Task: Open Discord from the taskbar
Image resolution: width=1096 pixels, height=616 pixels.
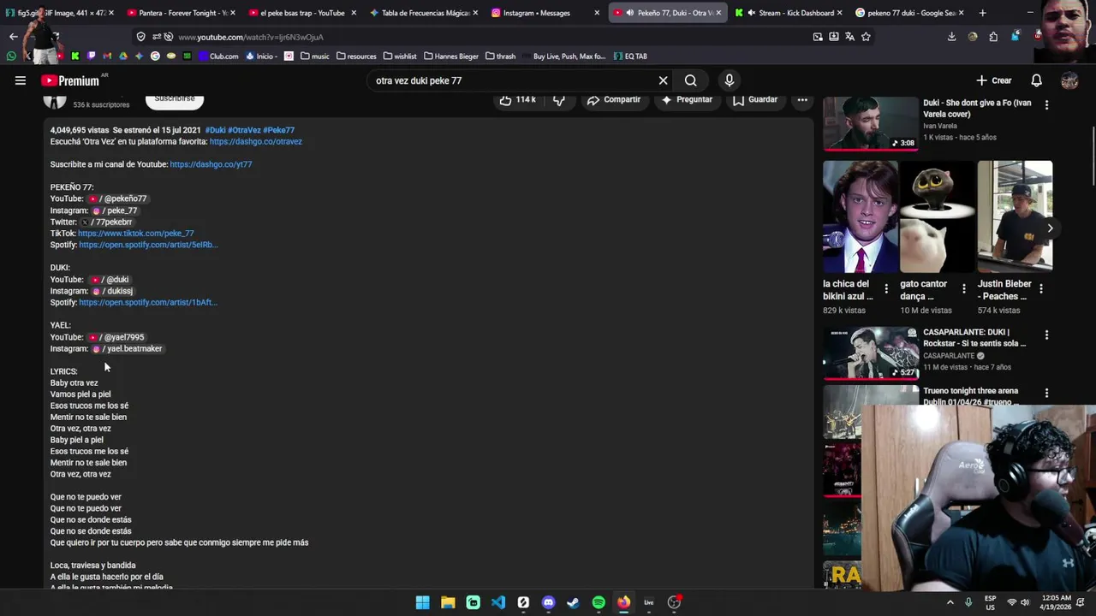Action: tap(549, 602)
